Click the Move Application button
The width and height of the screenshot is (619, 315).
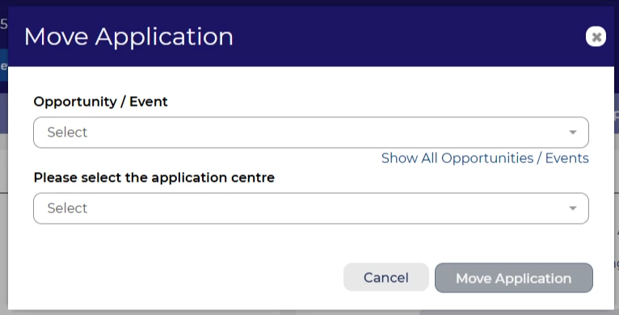pyautogui.click(x=514, y=278)
